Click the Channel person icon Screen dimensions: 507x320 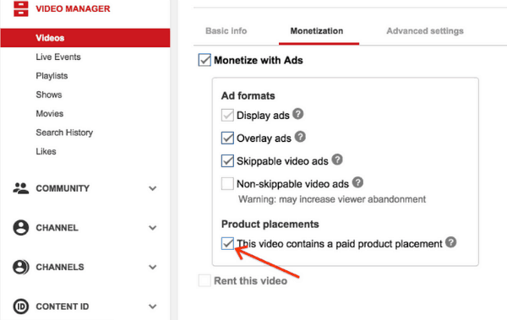click(21, 228)
